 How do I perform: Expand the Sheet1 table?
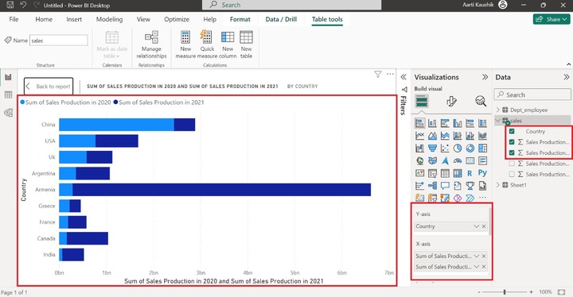click(497, 185)
